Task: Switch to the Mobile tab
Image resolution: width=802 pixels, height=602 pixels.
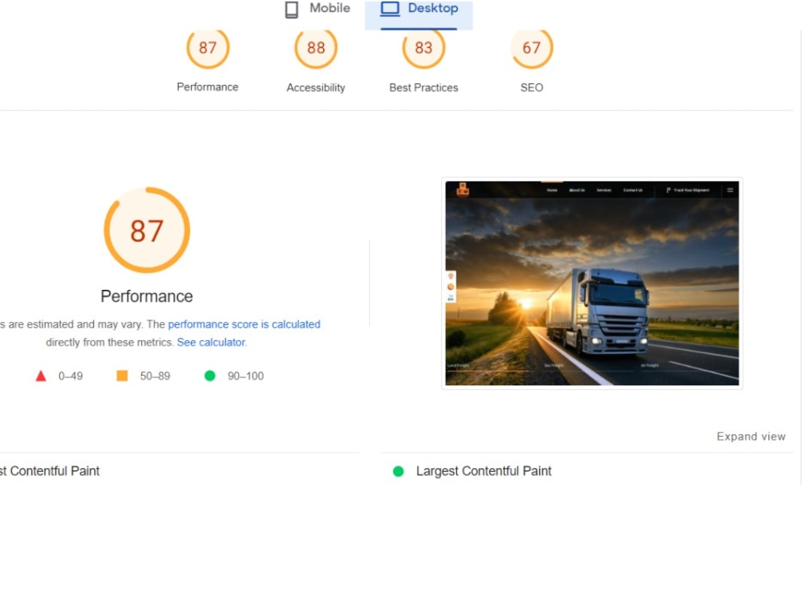Action: tap(316, 9)
